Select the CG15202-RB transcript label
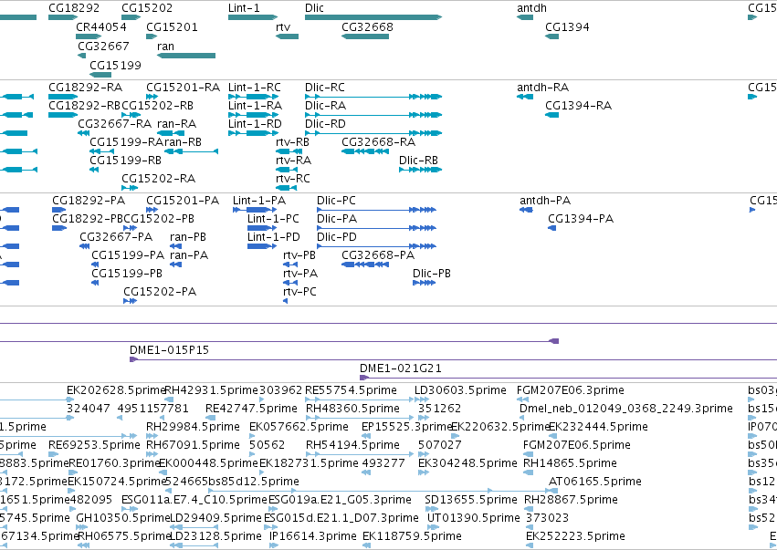777x550 pixels. tap(158, 106)
